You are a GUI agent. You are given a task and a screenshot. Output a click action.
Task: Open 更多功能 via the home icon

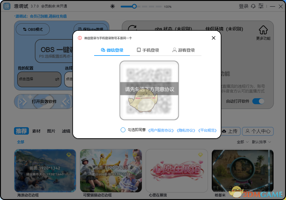coord(263,30)
